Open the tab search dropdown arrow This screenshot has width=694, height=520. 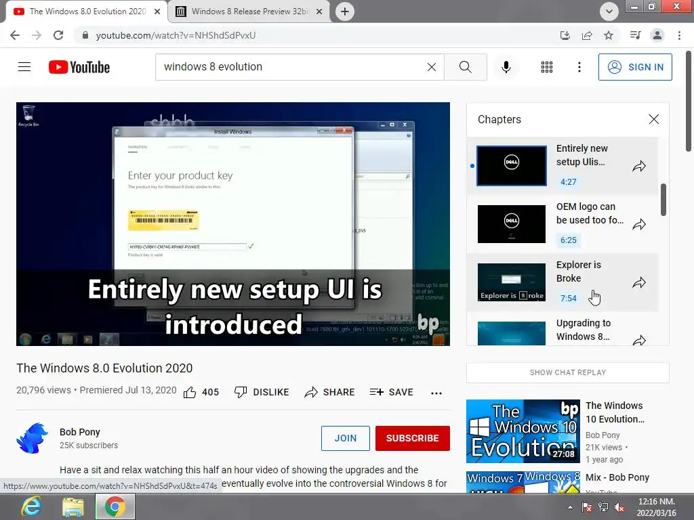(x=609, y=12)
